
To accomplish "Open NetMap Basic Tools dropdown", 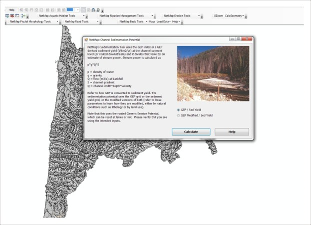I will 133,22.
